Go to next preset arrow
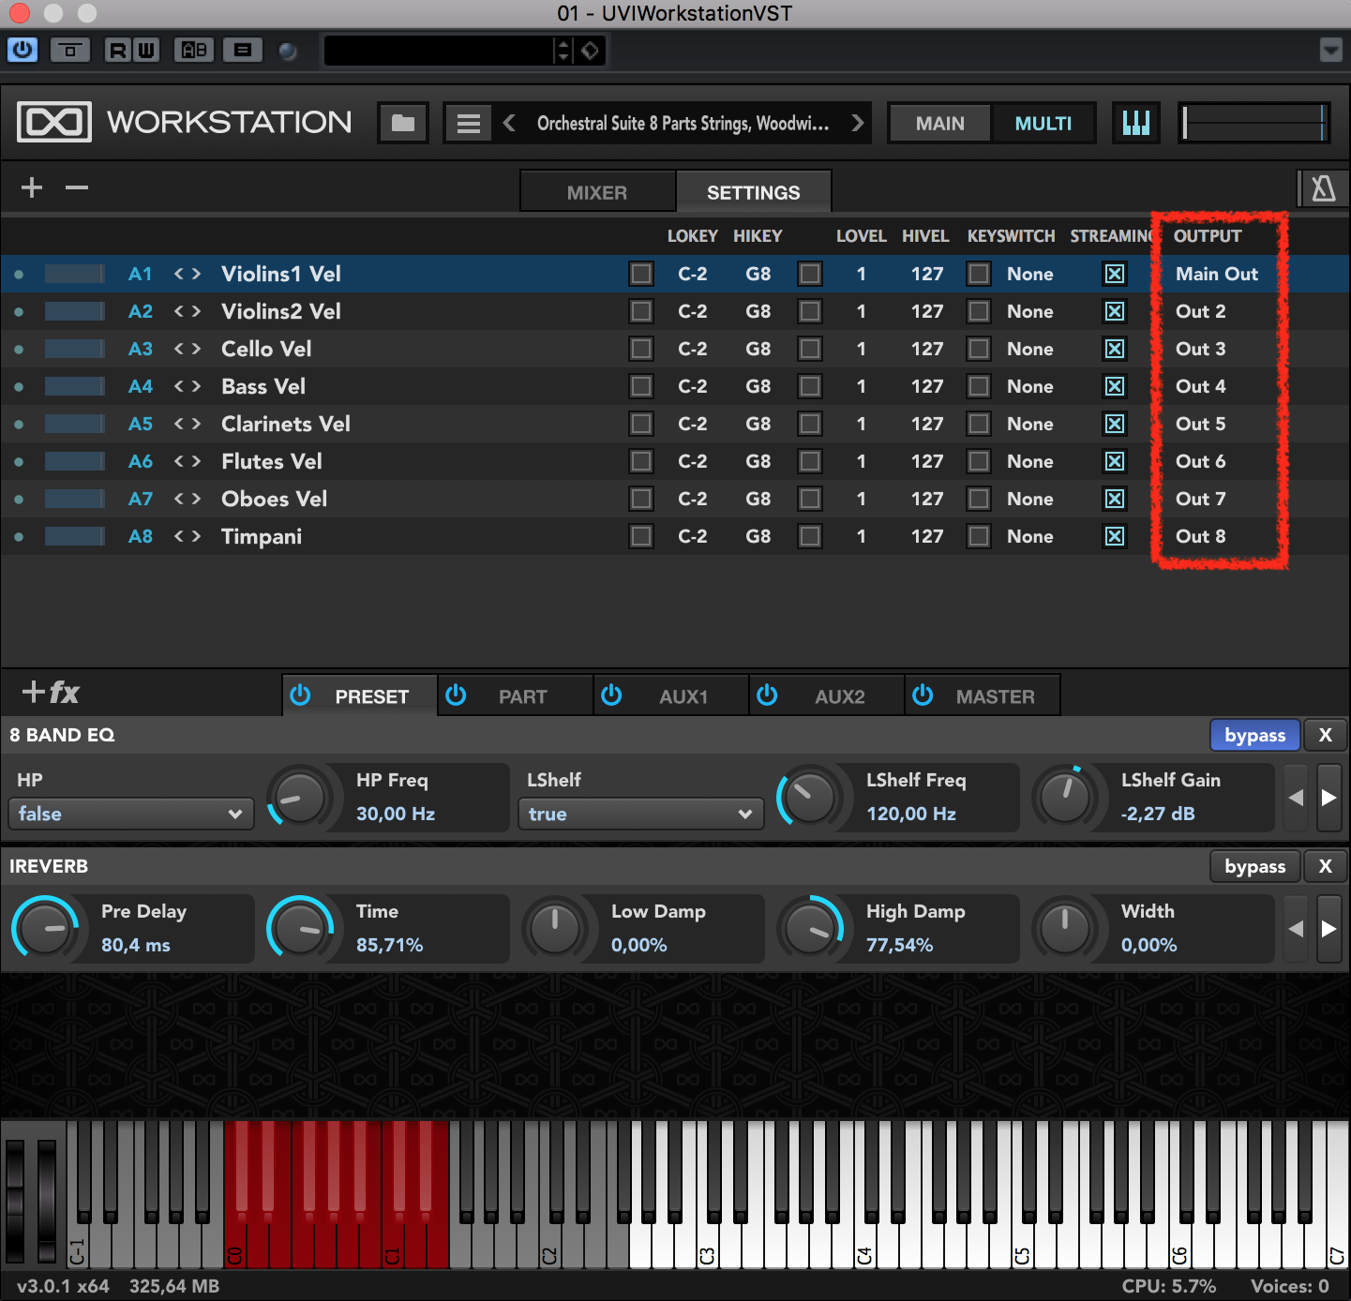The height and width of the screenshot is (1301, 1351). (857, 123)
